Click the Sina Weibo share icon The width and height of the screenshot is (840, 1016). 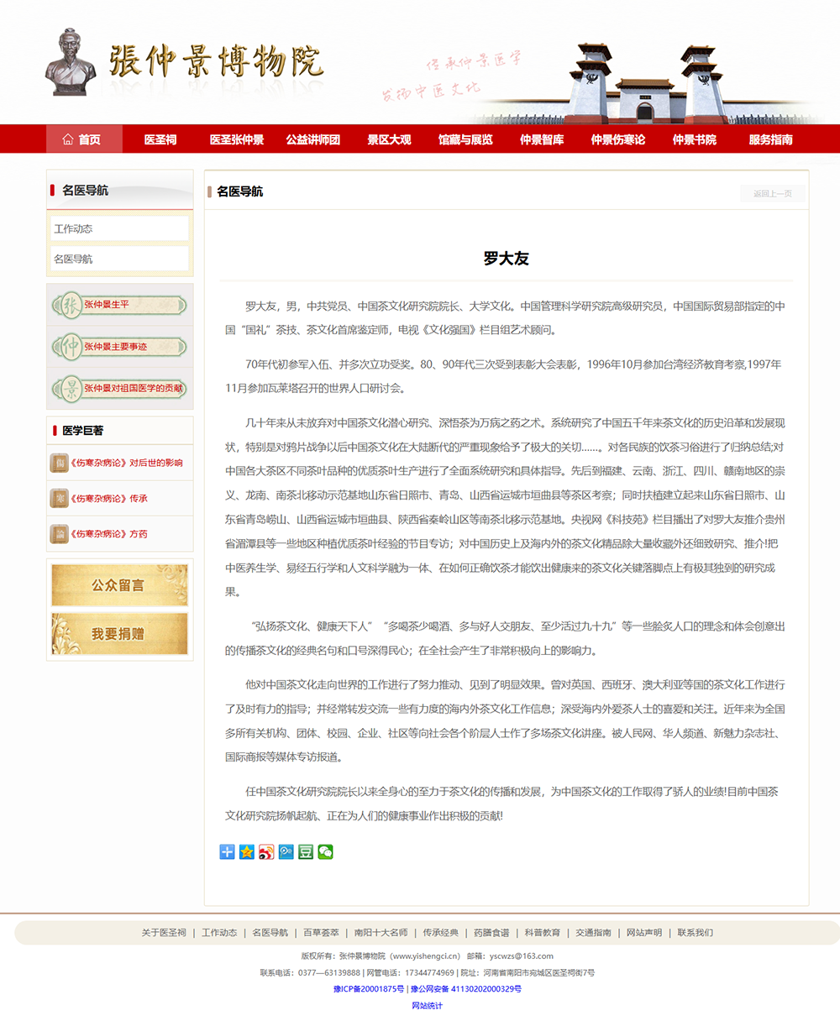pyautogui.click(x=265, y=851)
